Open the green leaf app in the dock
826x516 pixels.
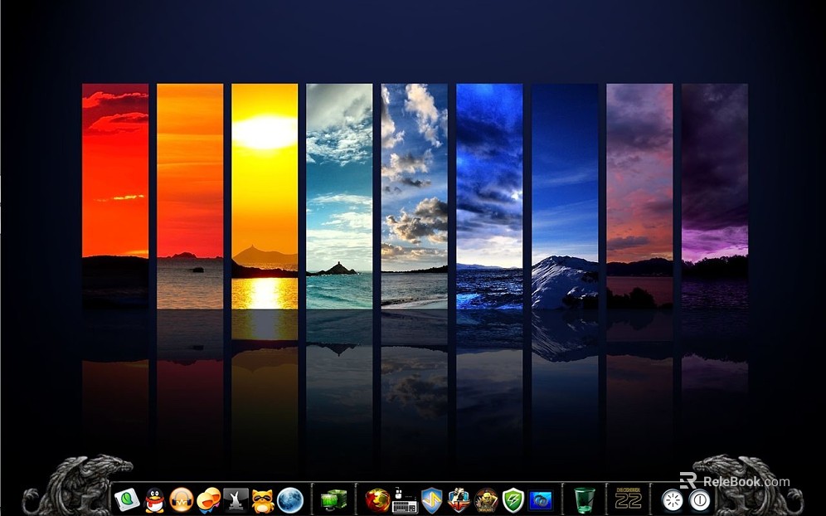pos(127,499)
